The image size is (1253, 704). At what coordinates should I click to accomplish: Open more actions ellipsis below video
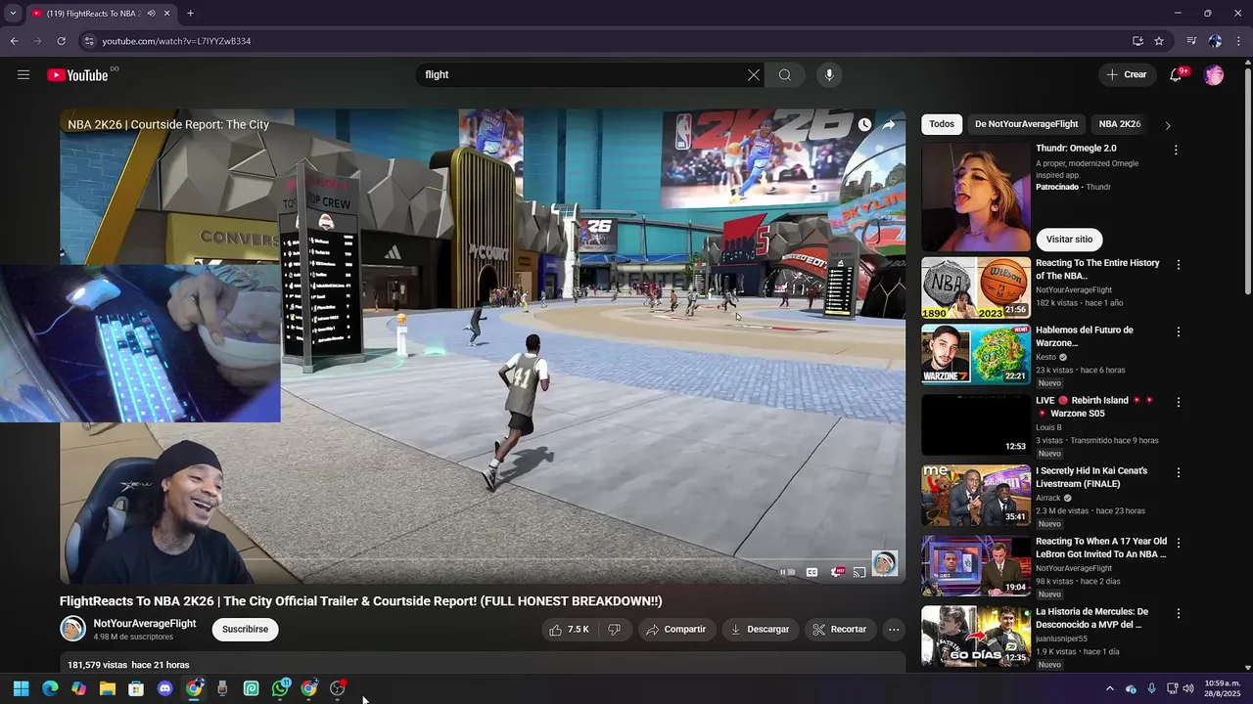point(894,630)
